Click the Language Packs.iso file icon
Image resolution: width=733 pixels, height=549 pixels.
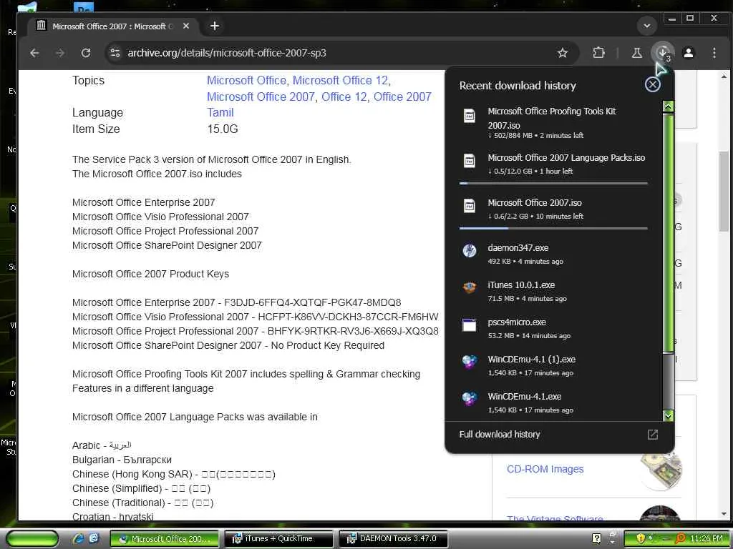click(x=470, y=161)
